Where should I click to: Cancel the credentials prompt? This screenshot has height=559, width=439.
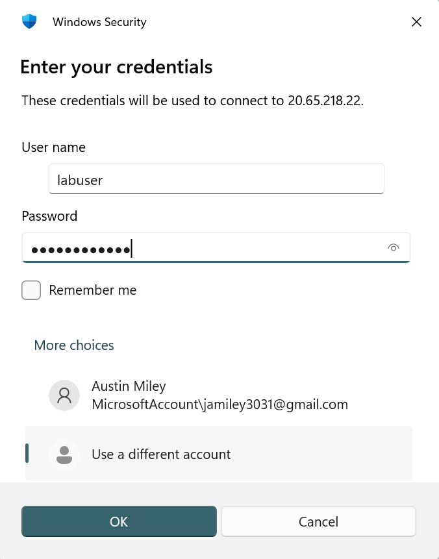[318, 521]
